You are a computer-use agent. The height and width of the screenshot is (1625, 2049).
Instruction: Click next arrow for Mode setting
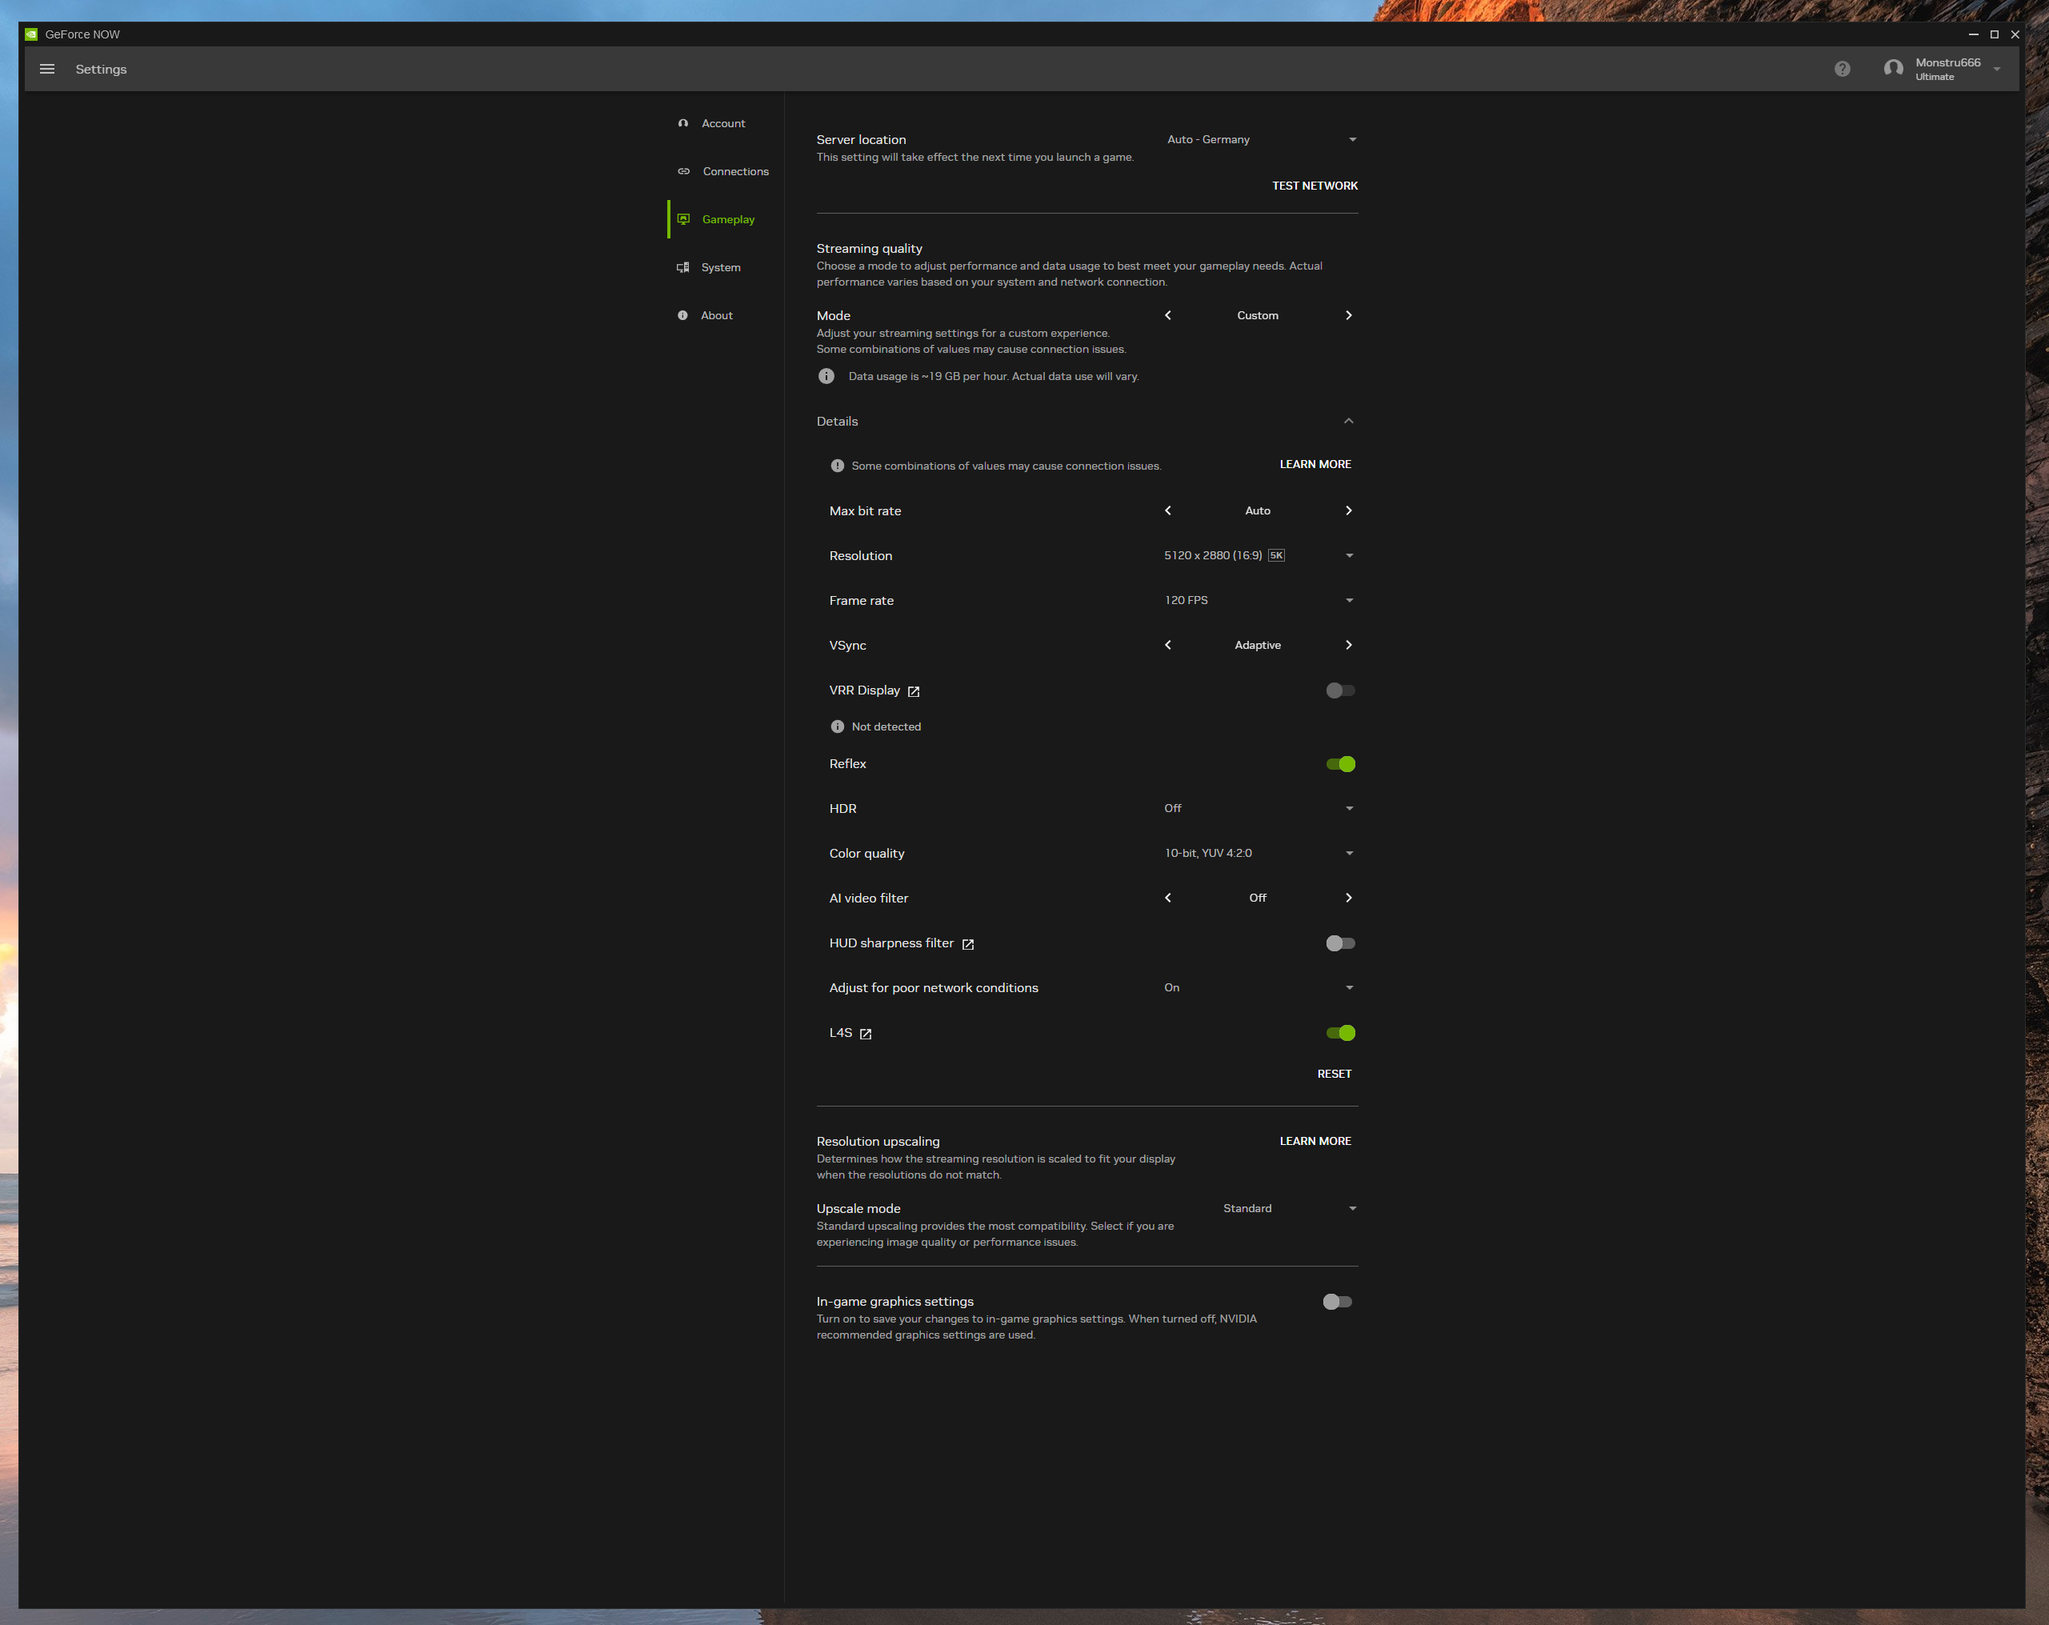1347,315
